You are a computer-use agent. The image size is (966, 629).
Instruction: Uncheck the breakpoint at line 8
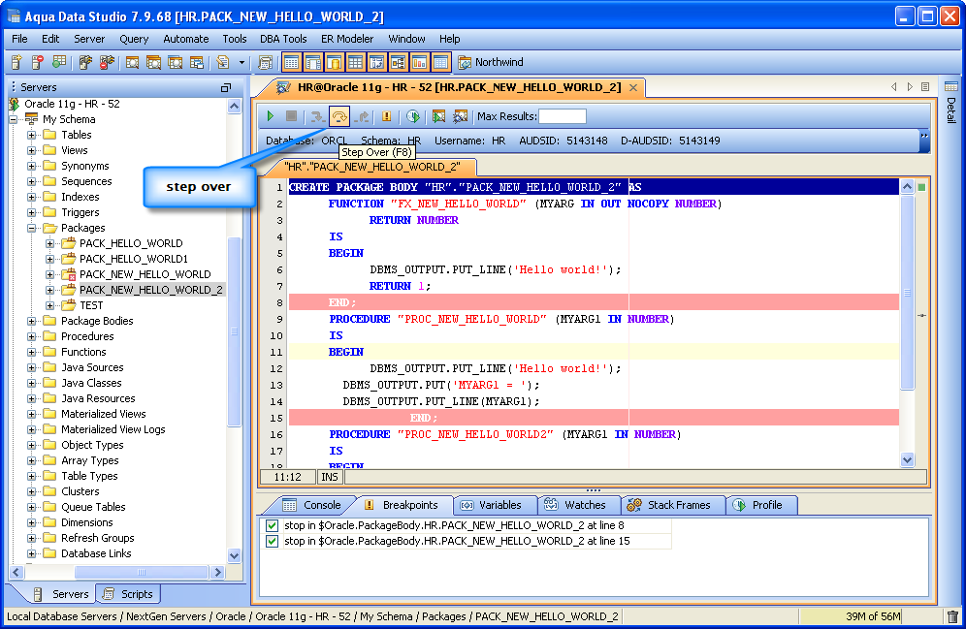[x=273, y=525]
